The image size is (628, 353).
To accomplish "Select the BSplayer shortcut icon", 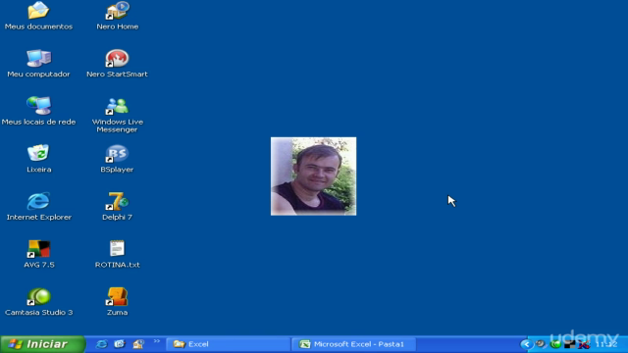I will [x=117, y=153].
